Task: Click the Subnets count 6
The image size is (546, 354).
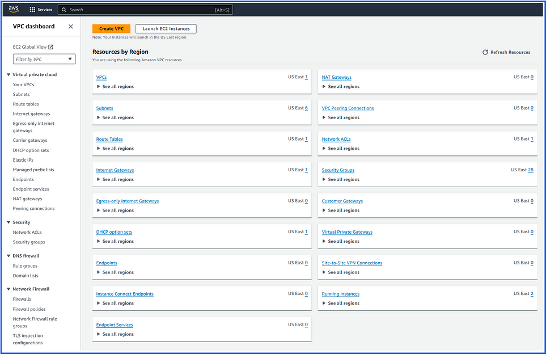Action: (306, 108)
